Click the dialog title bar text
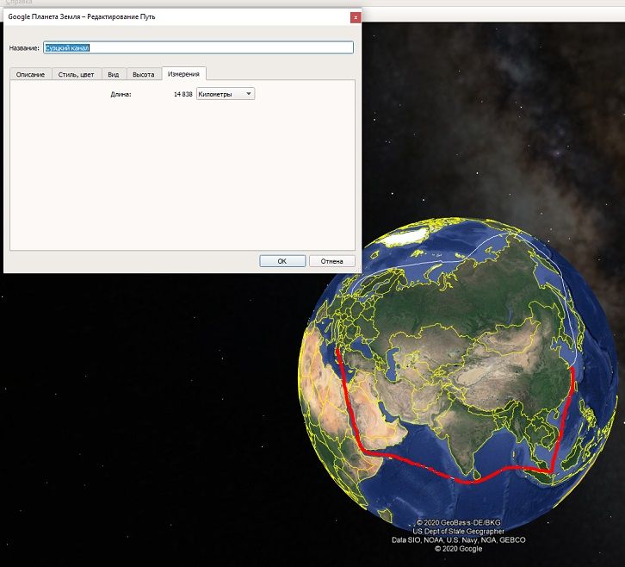The image size is (625, 567). click(x=82, y=16)
